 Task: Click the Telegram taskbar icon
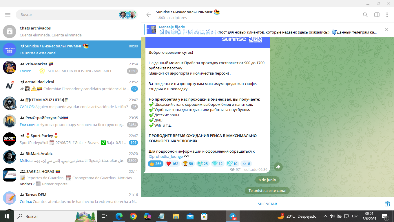coord(233,216)
